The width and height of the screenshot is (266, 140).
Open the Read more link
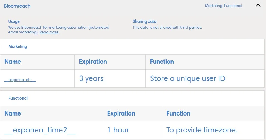[49, 32]
